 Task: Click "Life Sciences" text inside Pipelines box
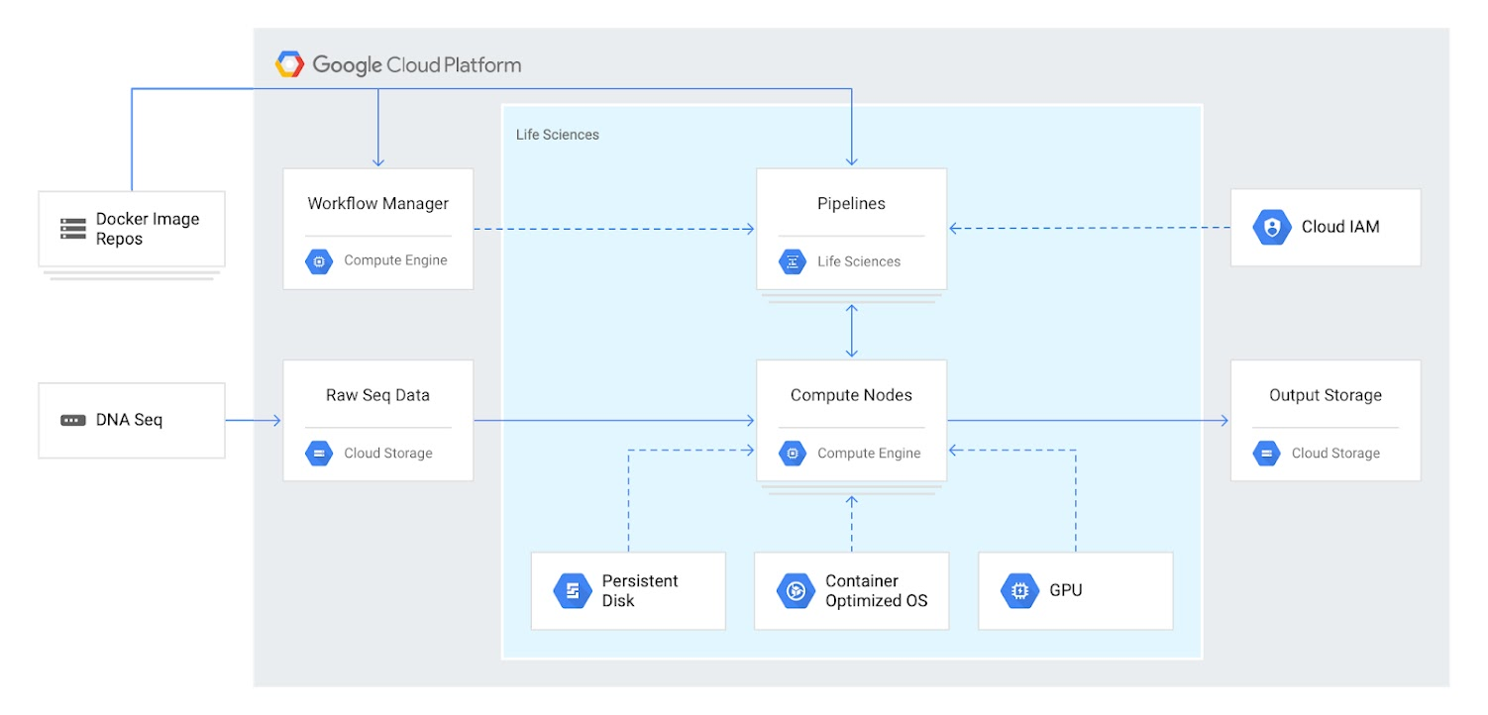click(x=859, y=262)
